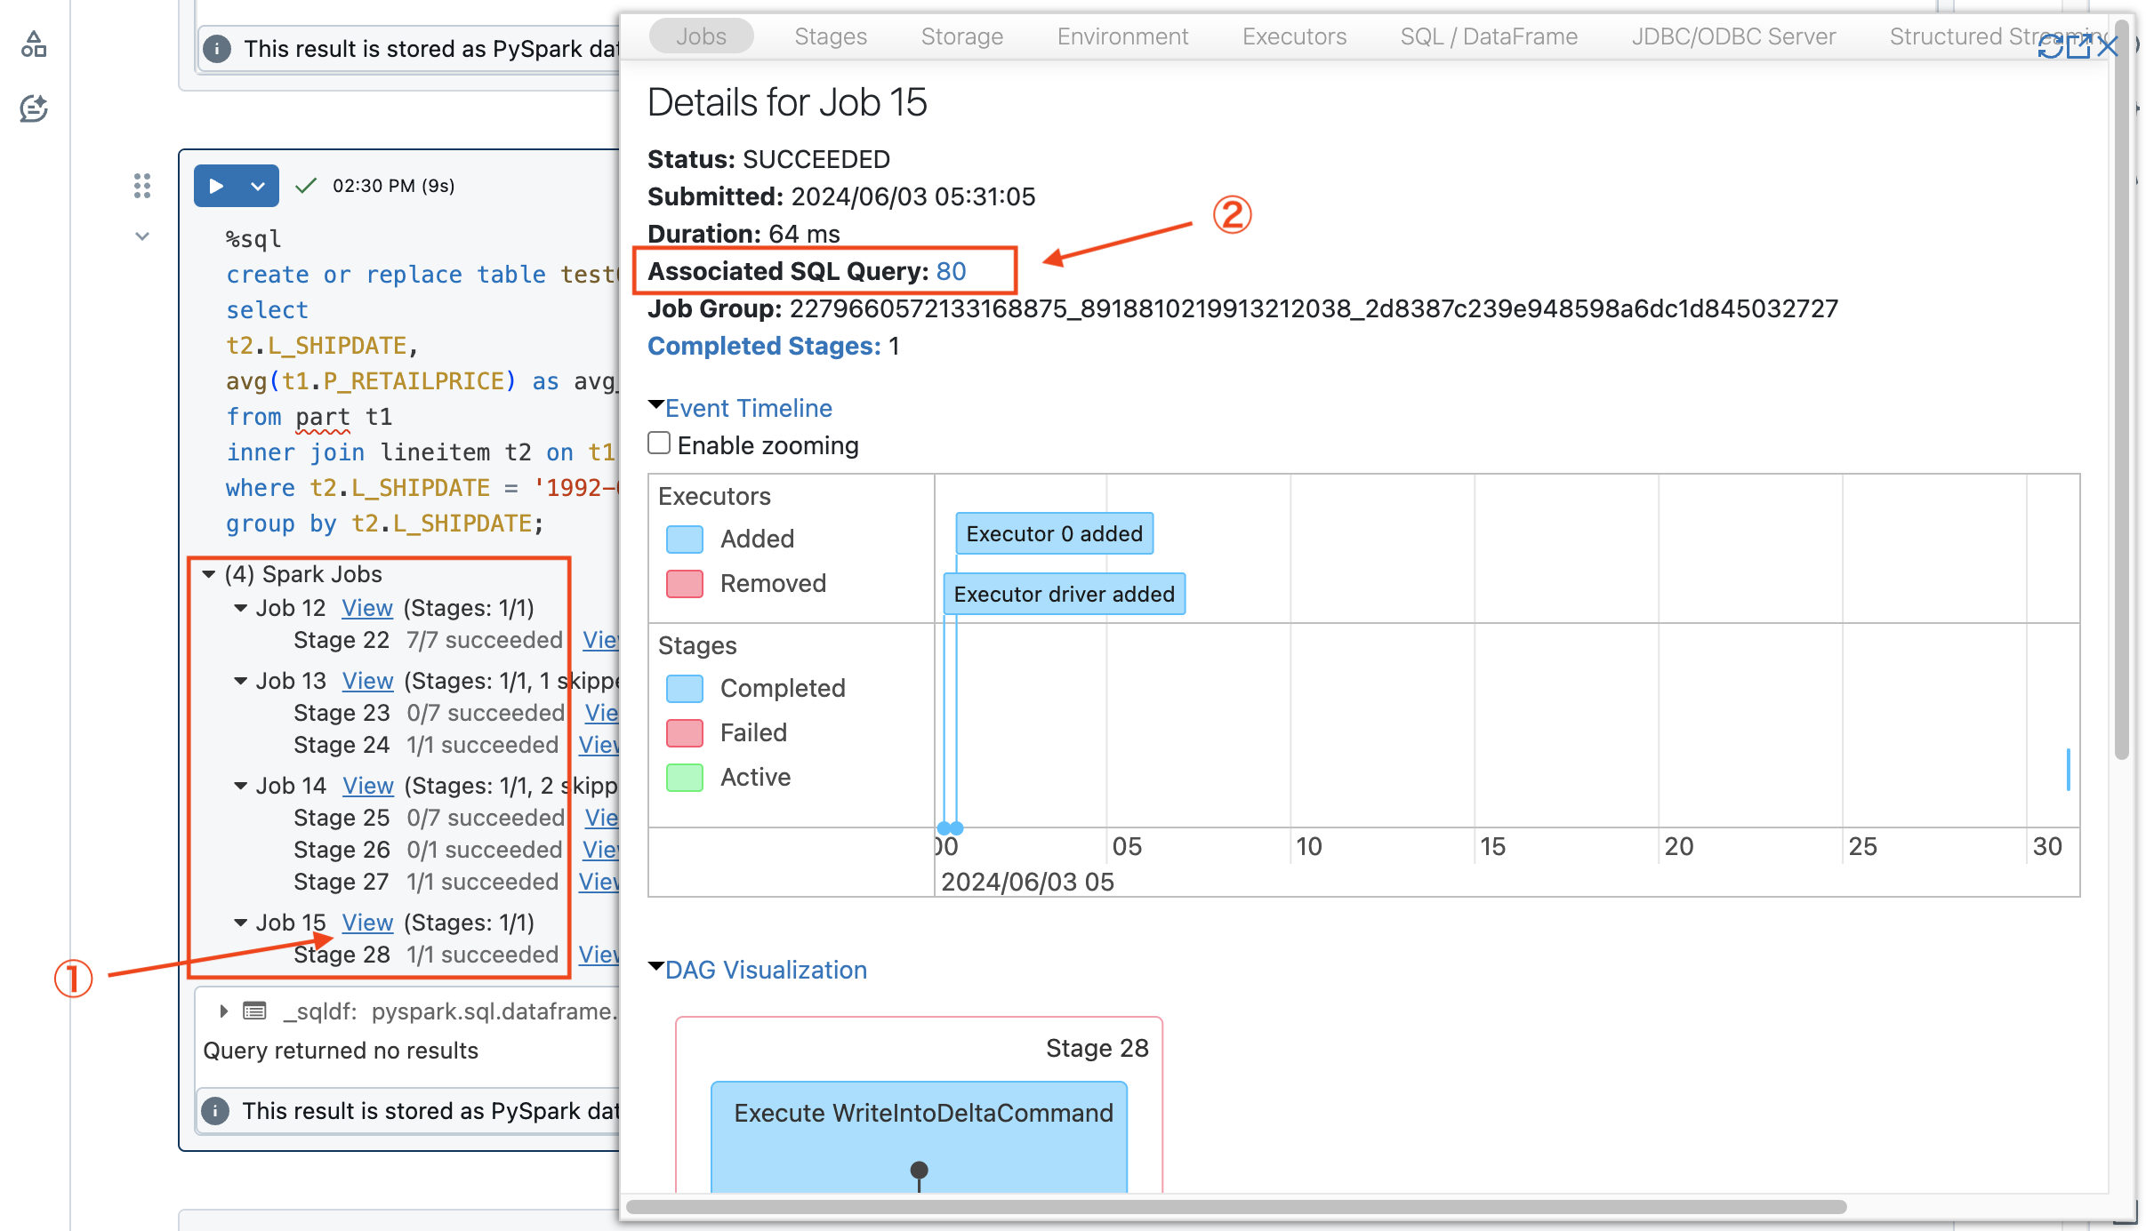Click the green success checkmark on the cell

(305, 186)
